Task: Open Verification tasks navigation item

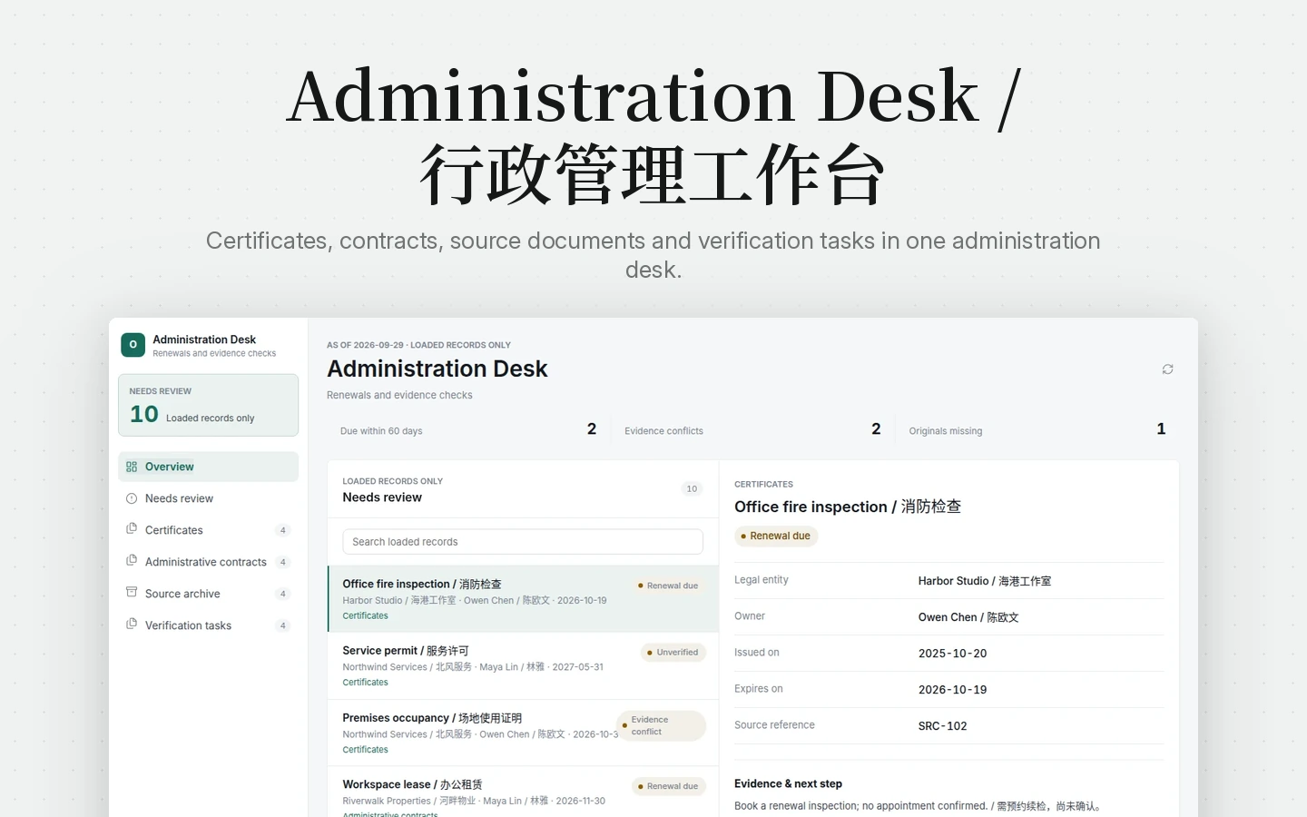Action: (x=208, y=625)
